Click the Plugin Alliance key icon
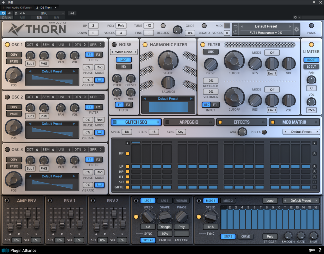This screenshot has width=324, height=254. tap(312, 250)
